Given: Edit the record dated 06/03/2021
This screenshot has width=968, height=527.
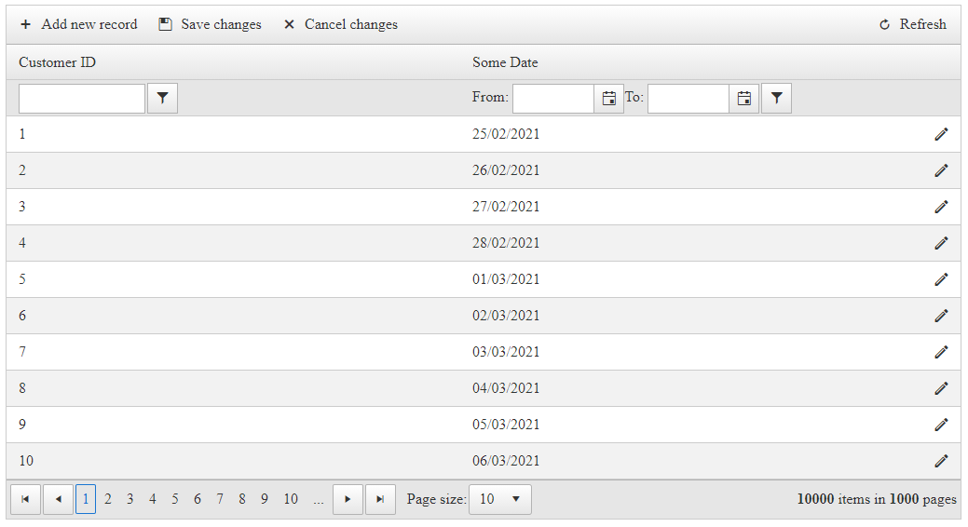Looking at the screenshot, I should [x=941, y=461].
